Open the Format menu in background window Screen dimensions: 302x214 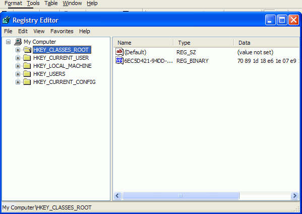(13, 3)
